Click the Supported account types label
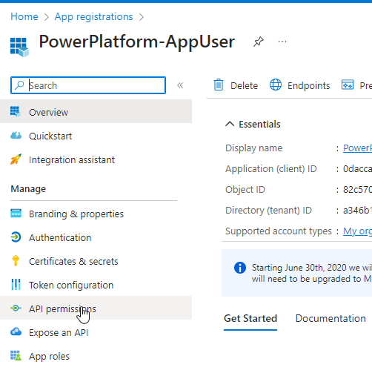The height and width of the screenshot is (373, 372). 279,231
